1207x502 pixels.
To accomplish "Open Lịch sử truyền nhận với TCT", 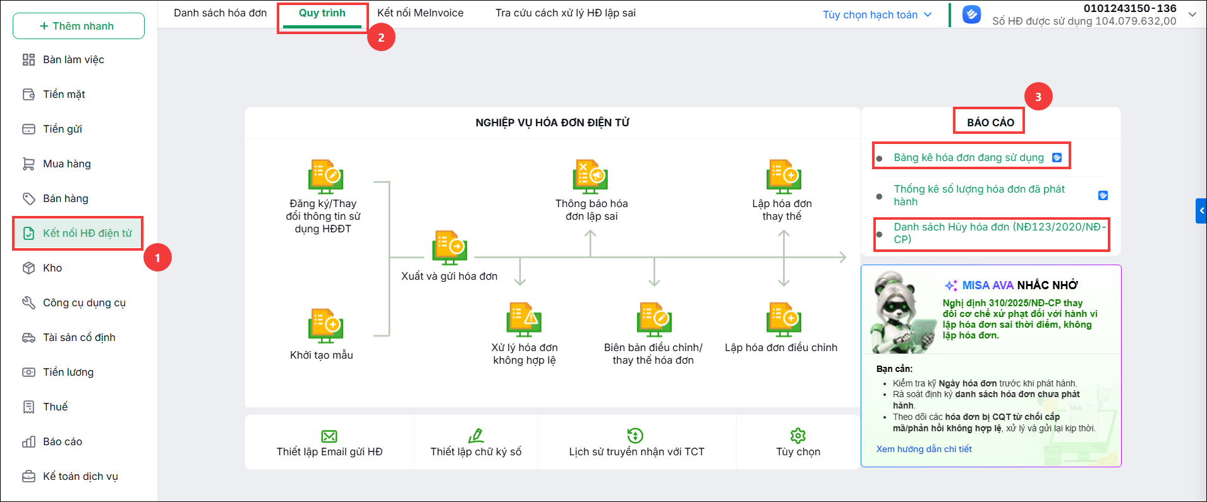I will click(636, 443).
